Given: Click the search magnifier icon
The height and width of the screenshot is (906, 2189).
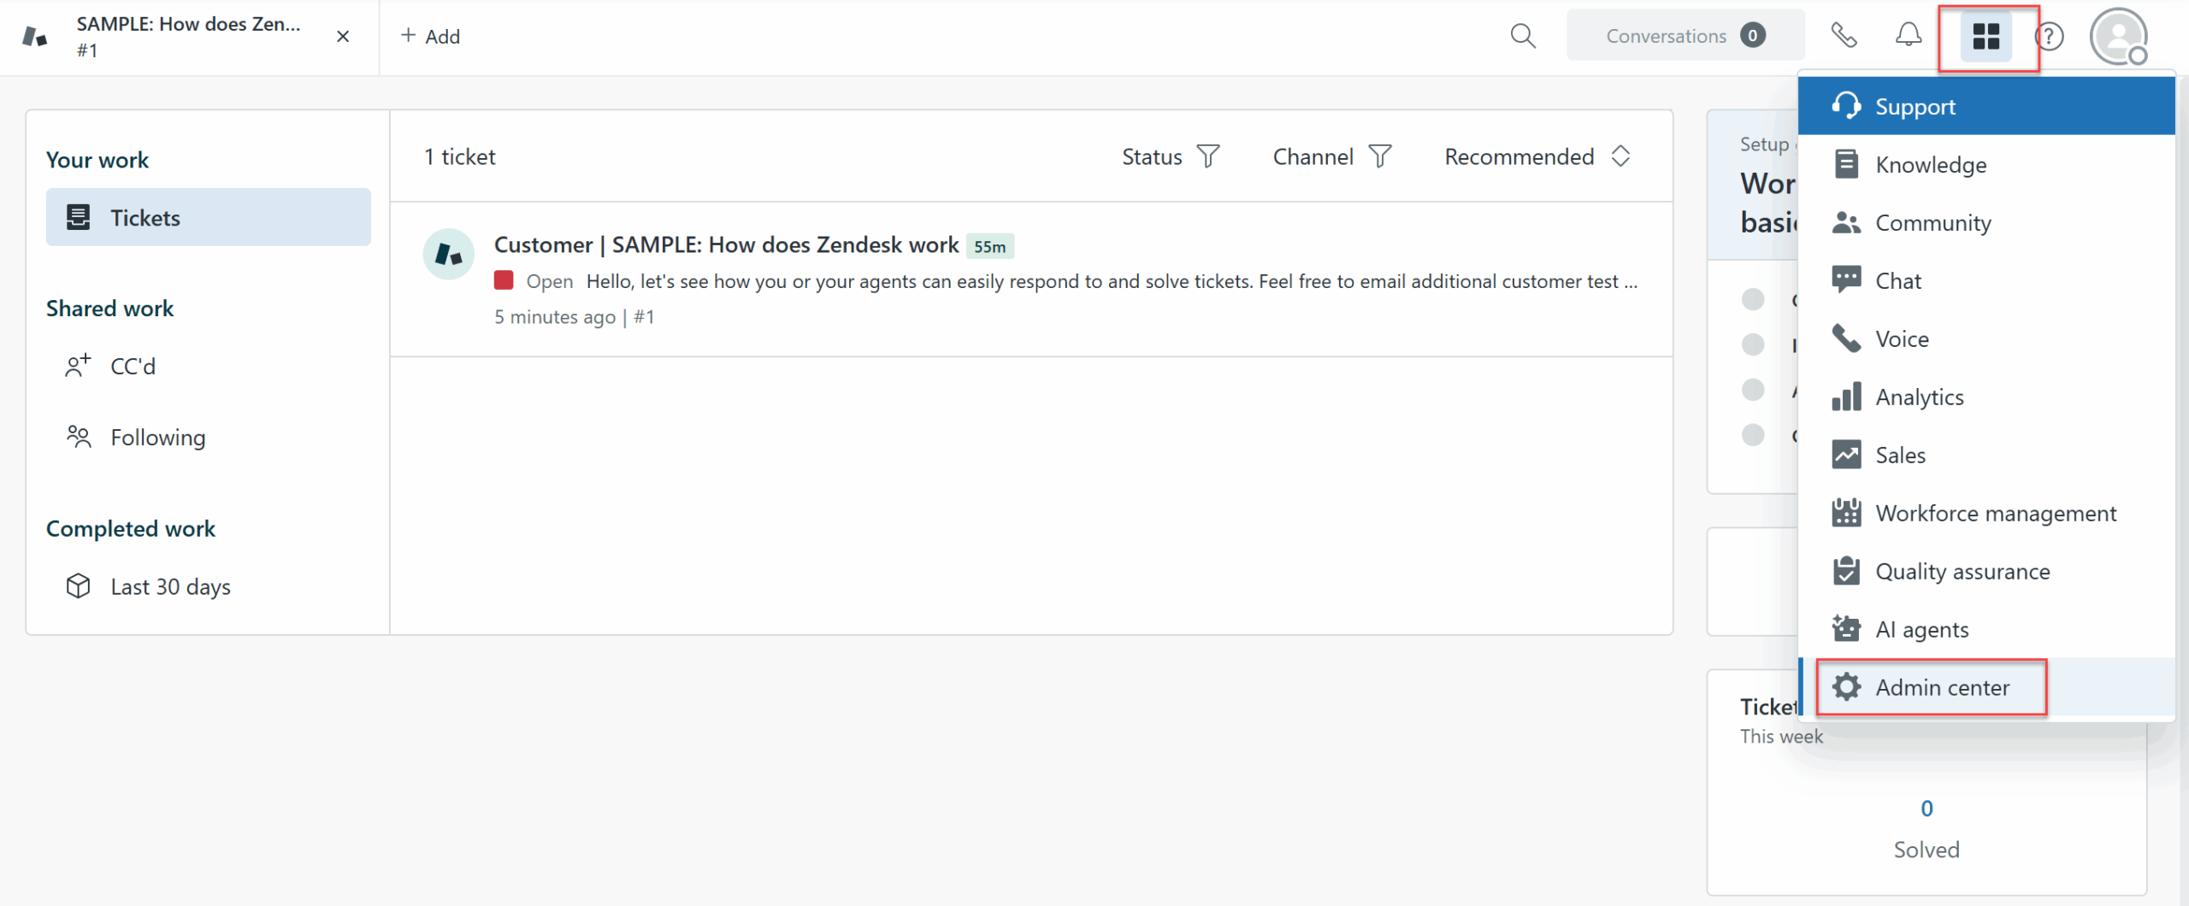Looking at the screenshot, I should click(x=1523, y=36).
